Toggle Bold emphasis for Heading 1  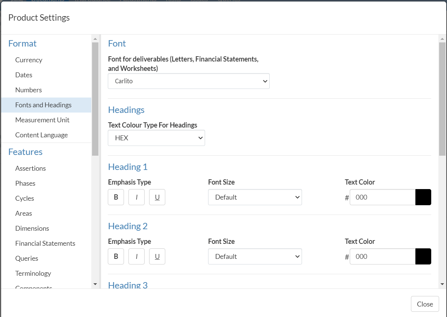tap(116, 197)
